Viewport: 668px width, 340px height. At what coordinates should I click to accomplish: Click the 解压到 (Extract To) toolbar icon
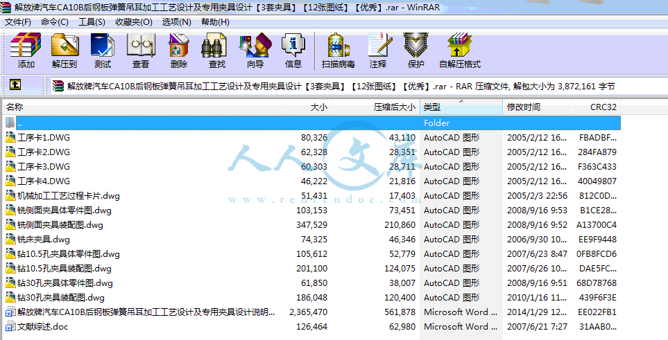(65, 45)
